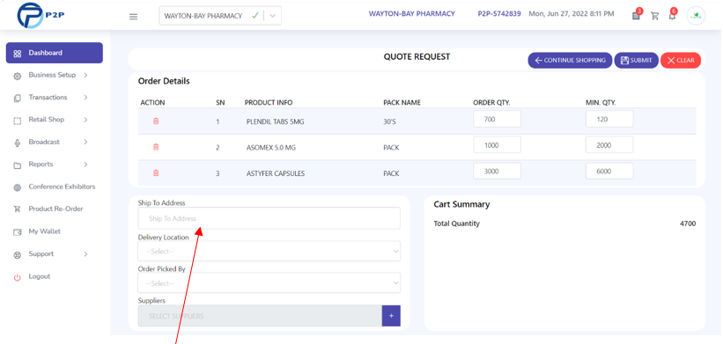This screenshot has width=723, height=344.
Task: Open the Order Picked By dropdown
Action: tap(269, 282)
